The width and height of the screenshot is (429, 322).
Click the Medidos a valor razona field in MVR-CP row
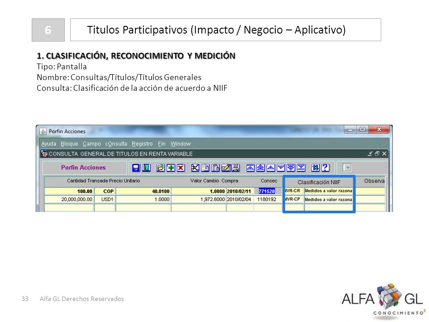pyautogui.click(x=328, y=199)
